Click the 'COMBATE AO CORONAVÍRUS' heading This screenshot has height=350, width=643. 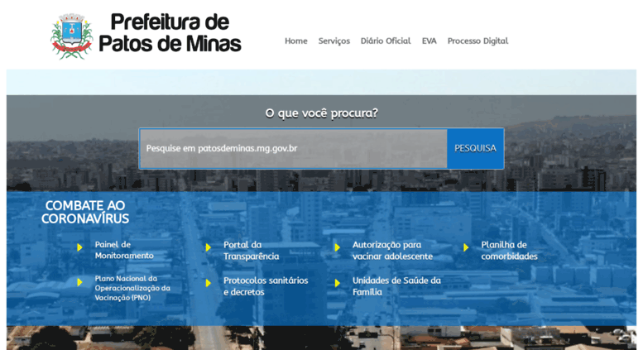(x=85, y=212)
